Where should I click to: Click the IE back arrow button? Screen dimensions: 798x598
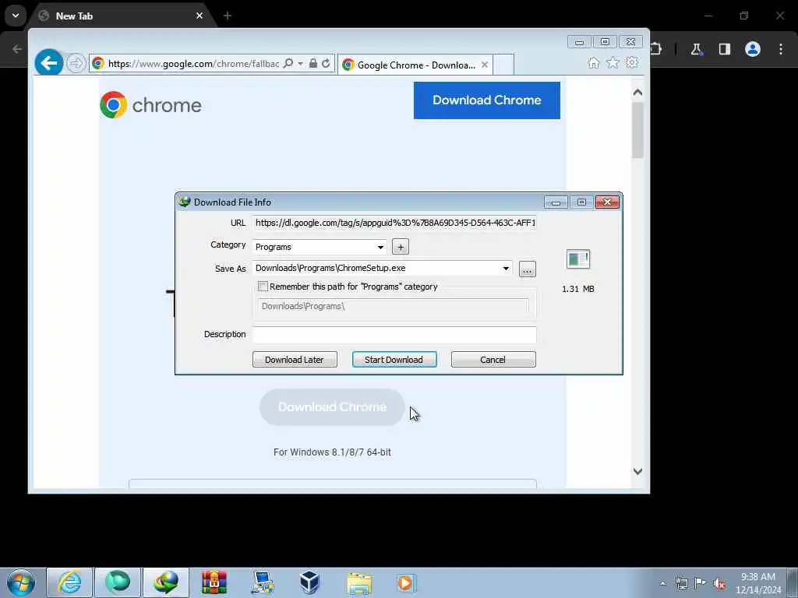click(49, 63)
